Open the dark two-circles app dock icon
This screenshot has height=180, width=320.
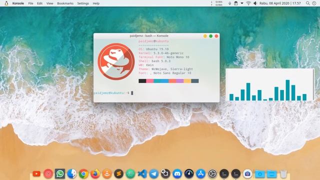[165, 173]
